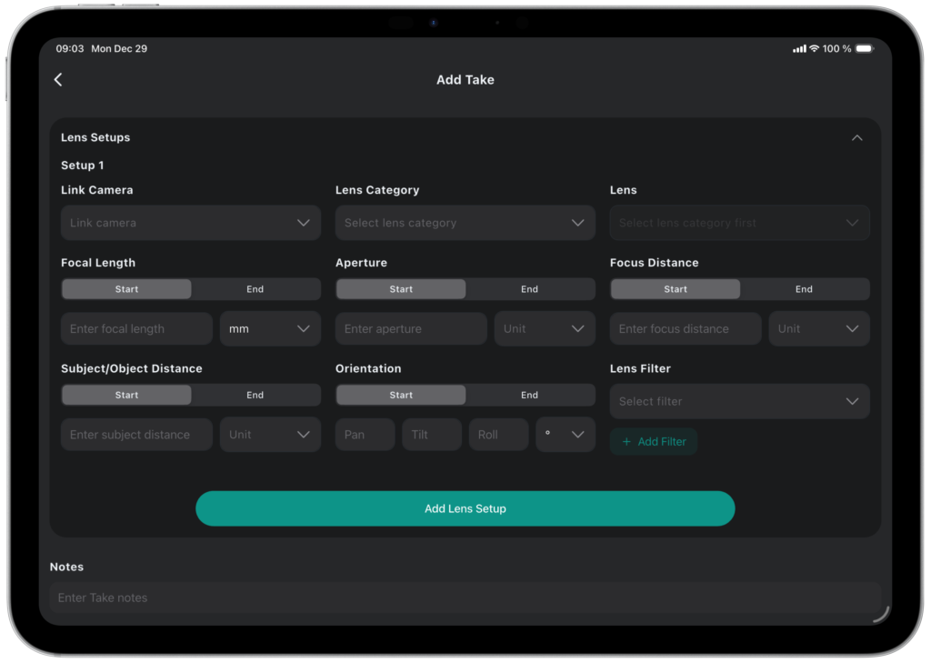Switch Aperture to End
This screenshot has height=663, width=931.
(529, 289)
